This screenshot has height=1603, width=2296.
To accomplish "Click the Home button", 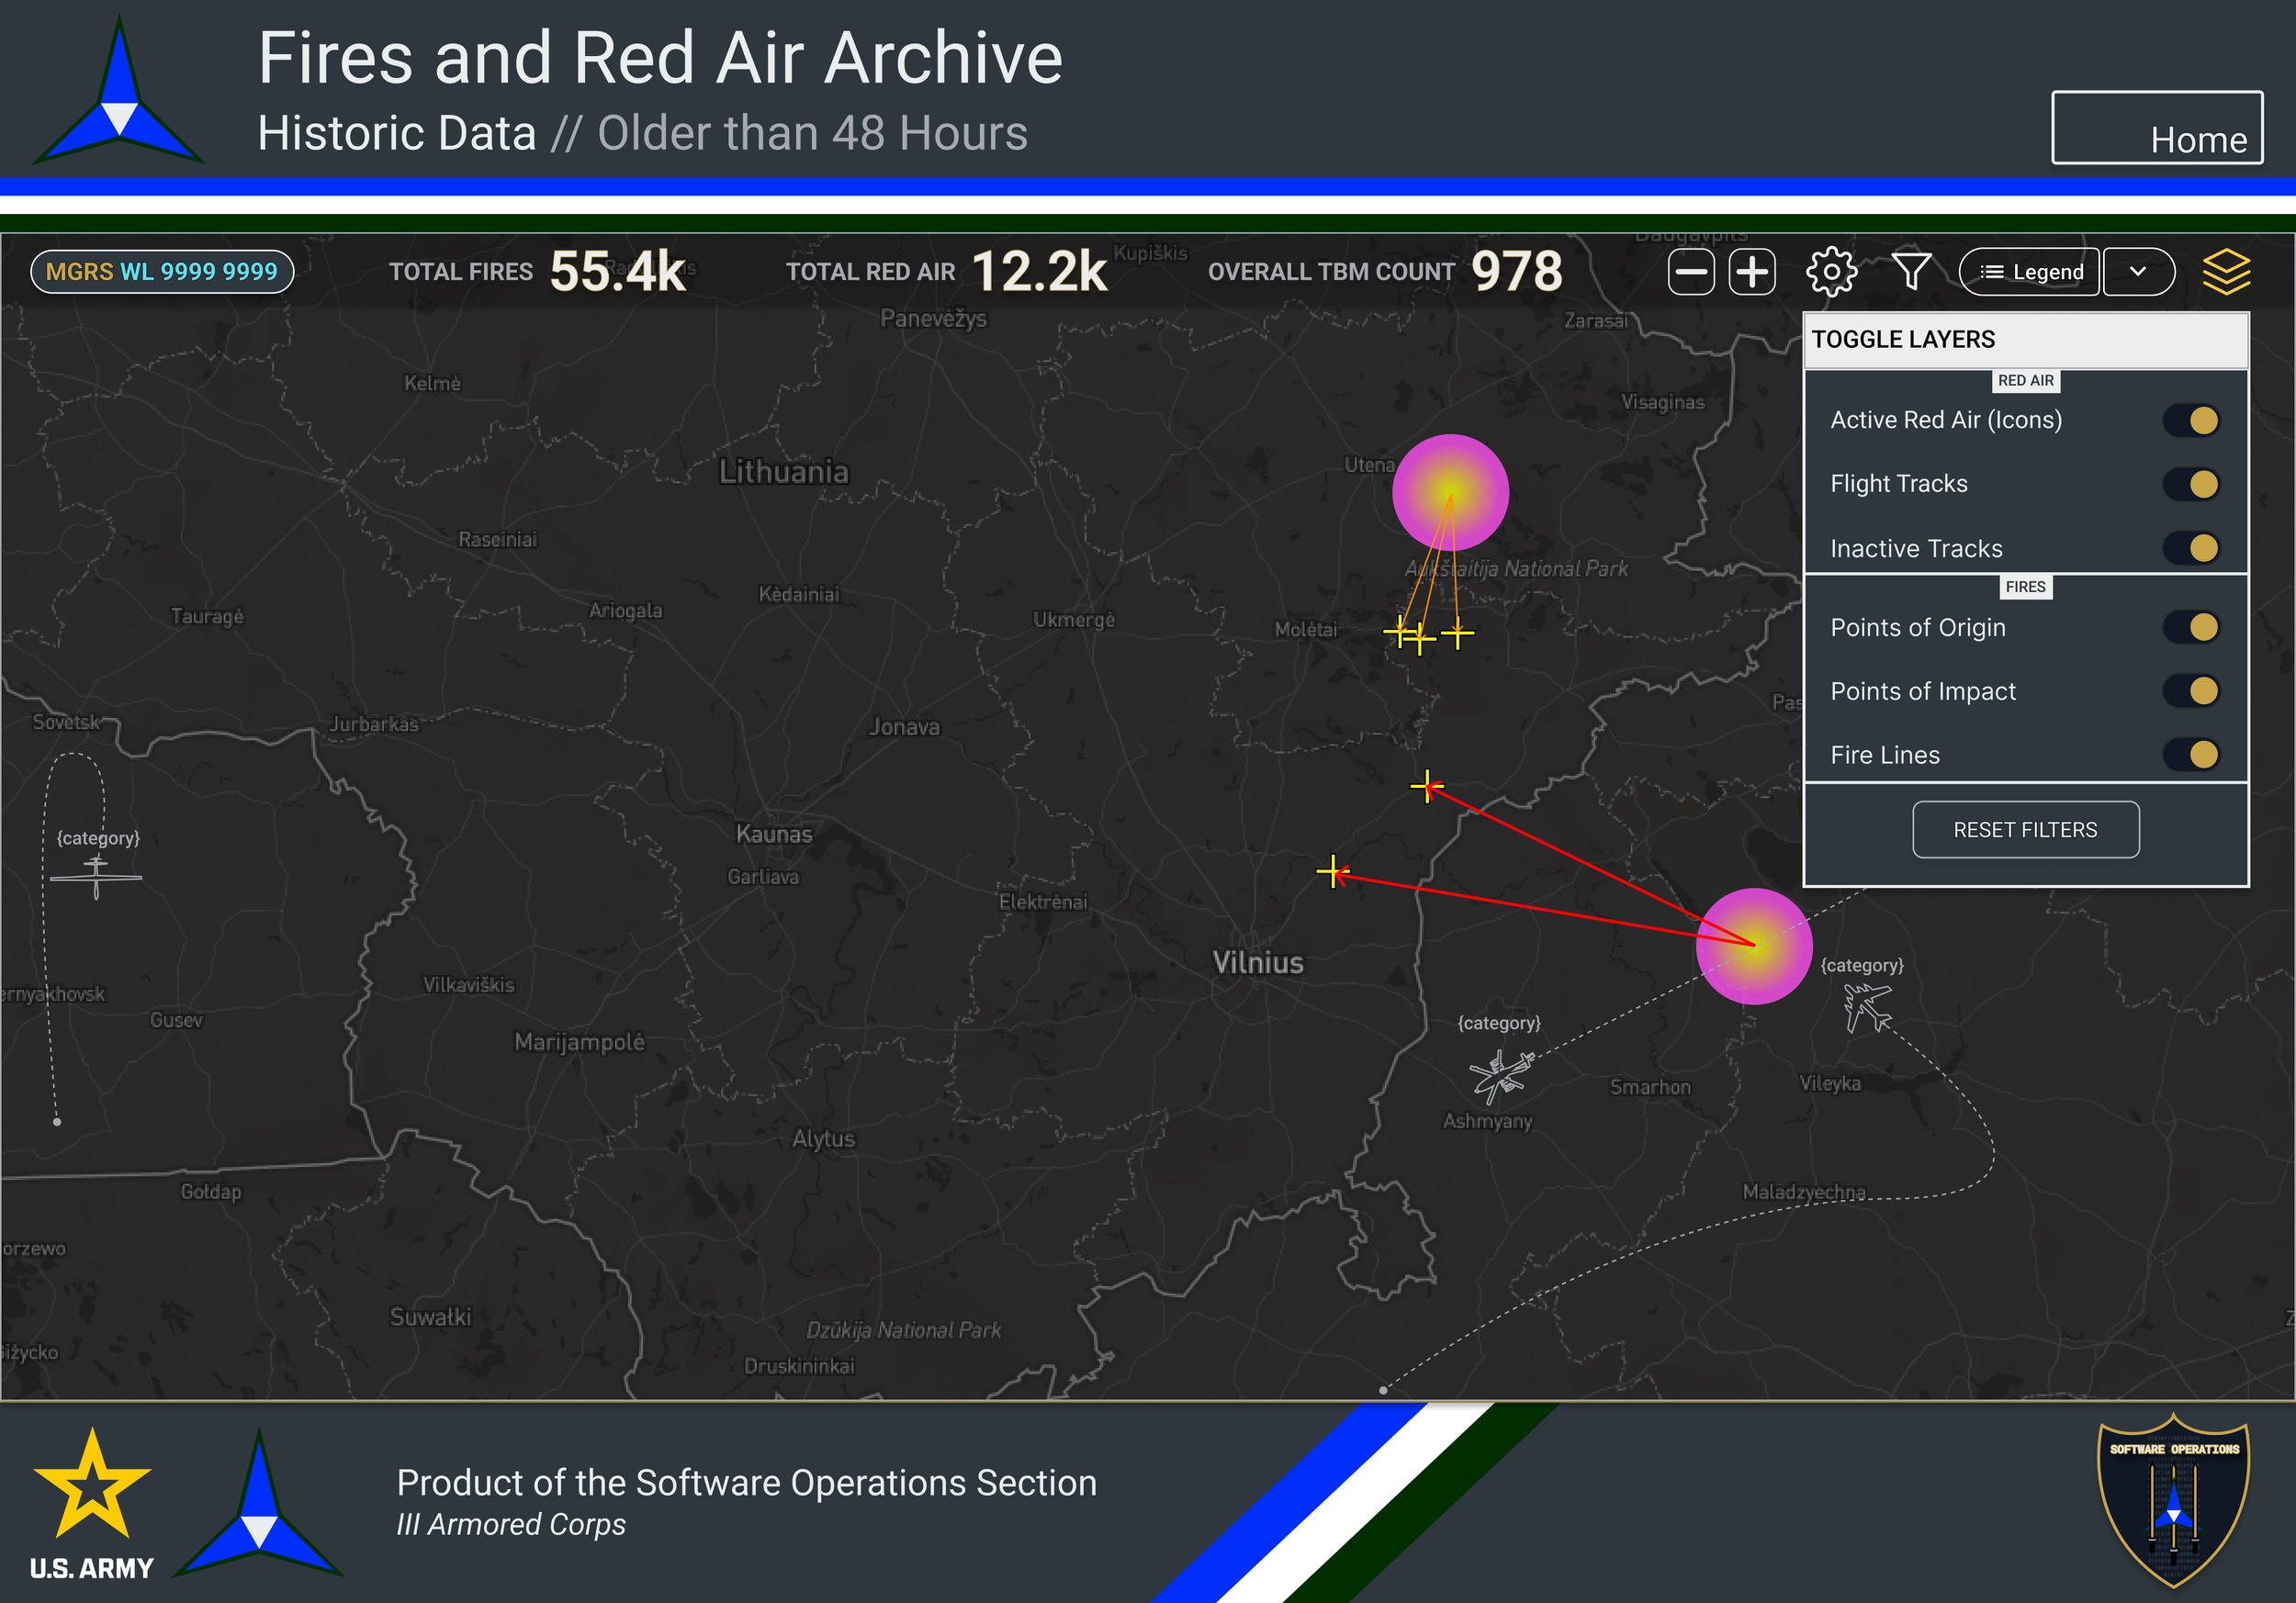I will [2157, 128].
